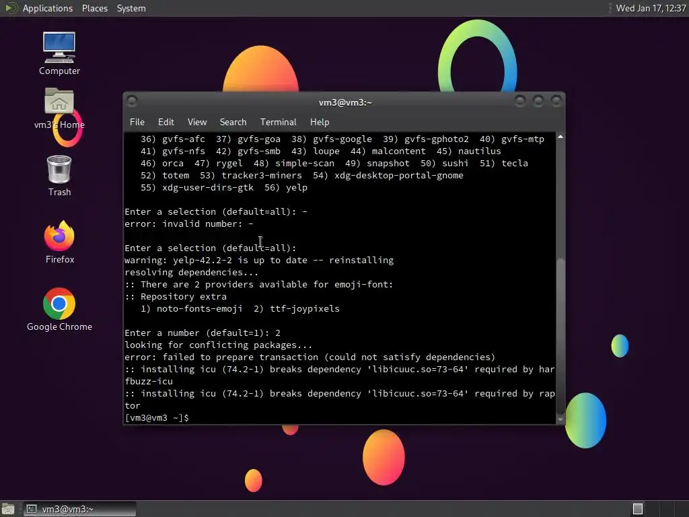Open the Computer desktop icon
The width and height of the screenshot is (689, 517).
pos(59,53)
